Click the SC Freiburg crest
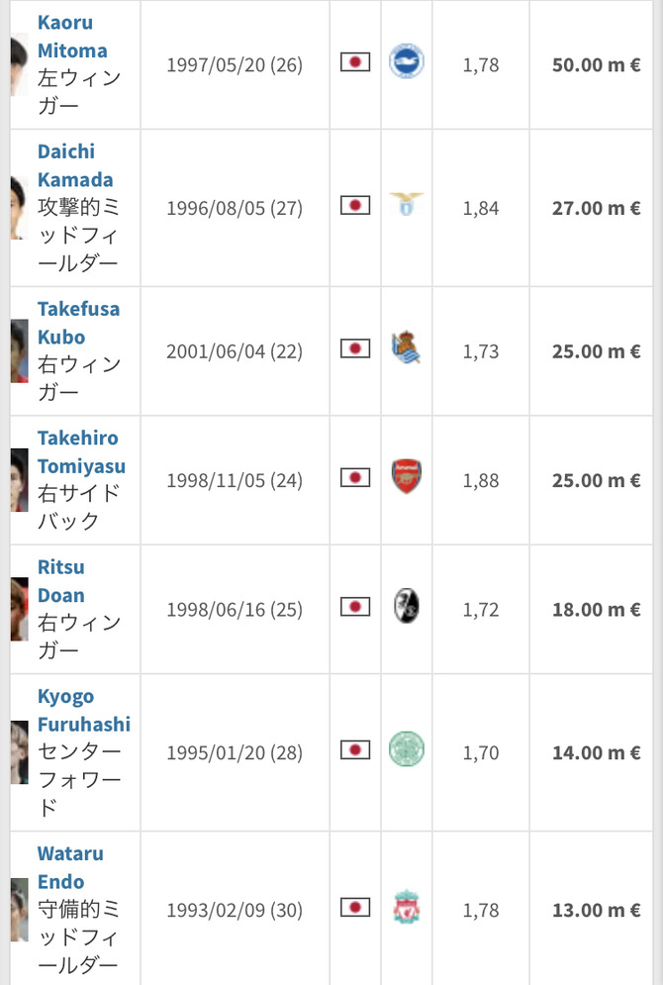 pos(407,606)
